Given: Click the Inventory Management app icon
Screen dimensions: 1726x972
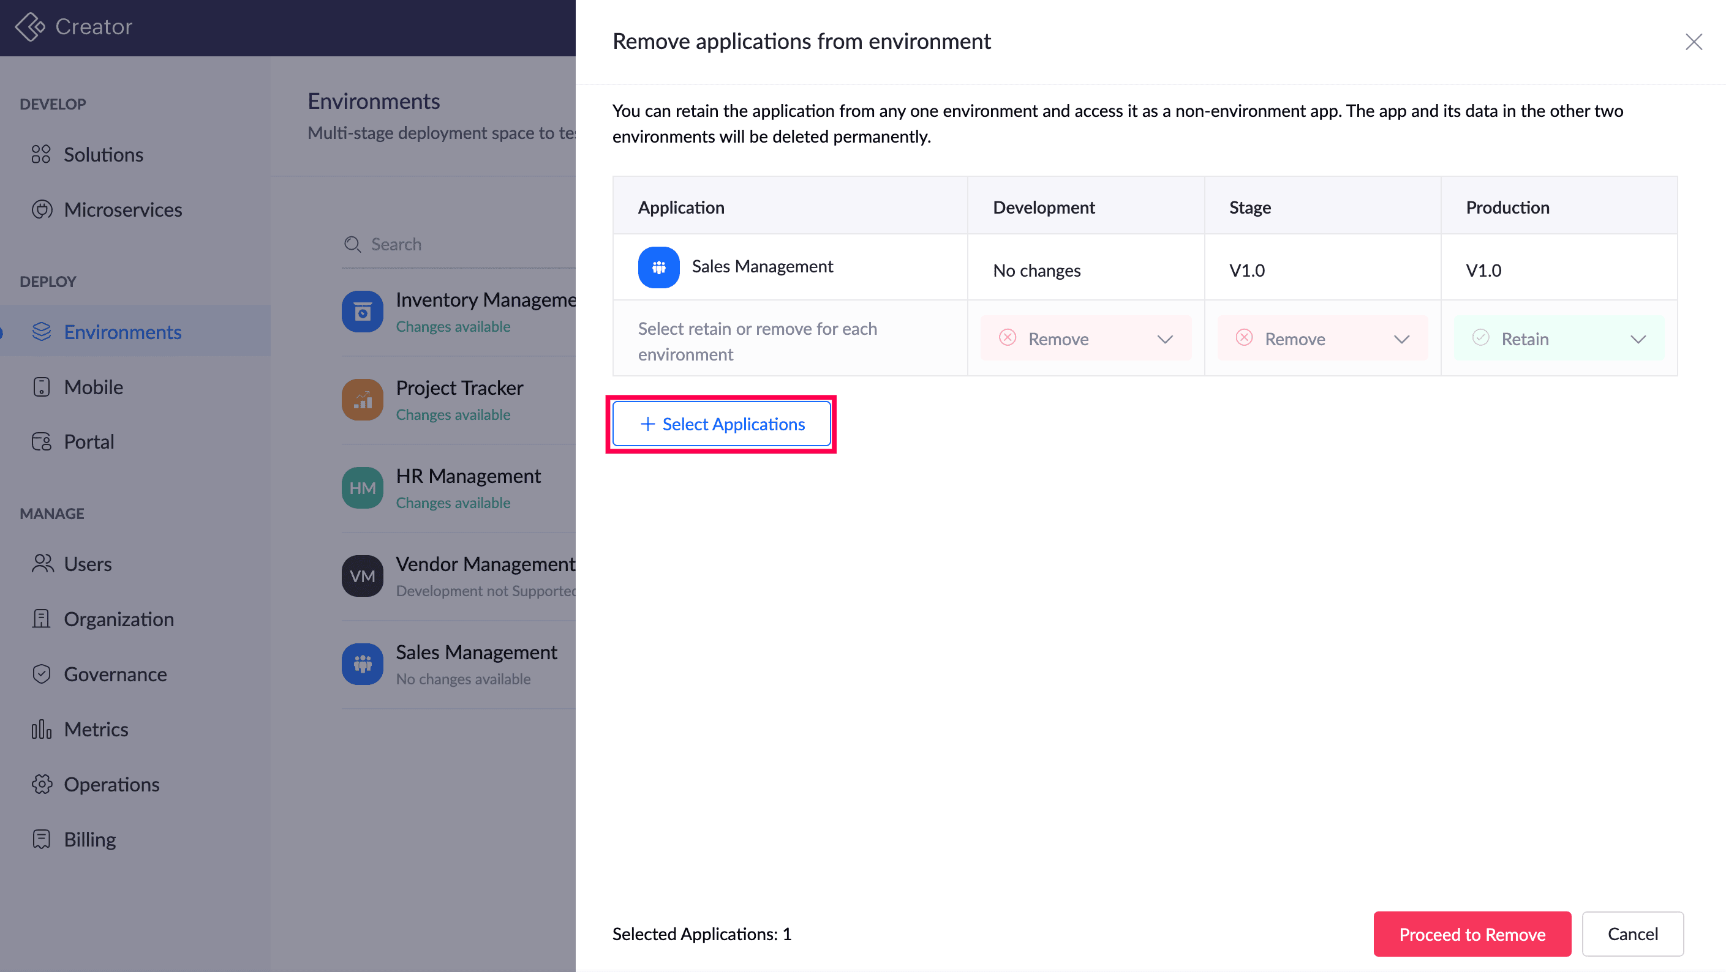Looking at the screenshot, I should click(x=362, y=312).
